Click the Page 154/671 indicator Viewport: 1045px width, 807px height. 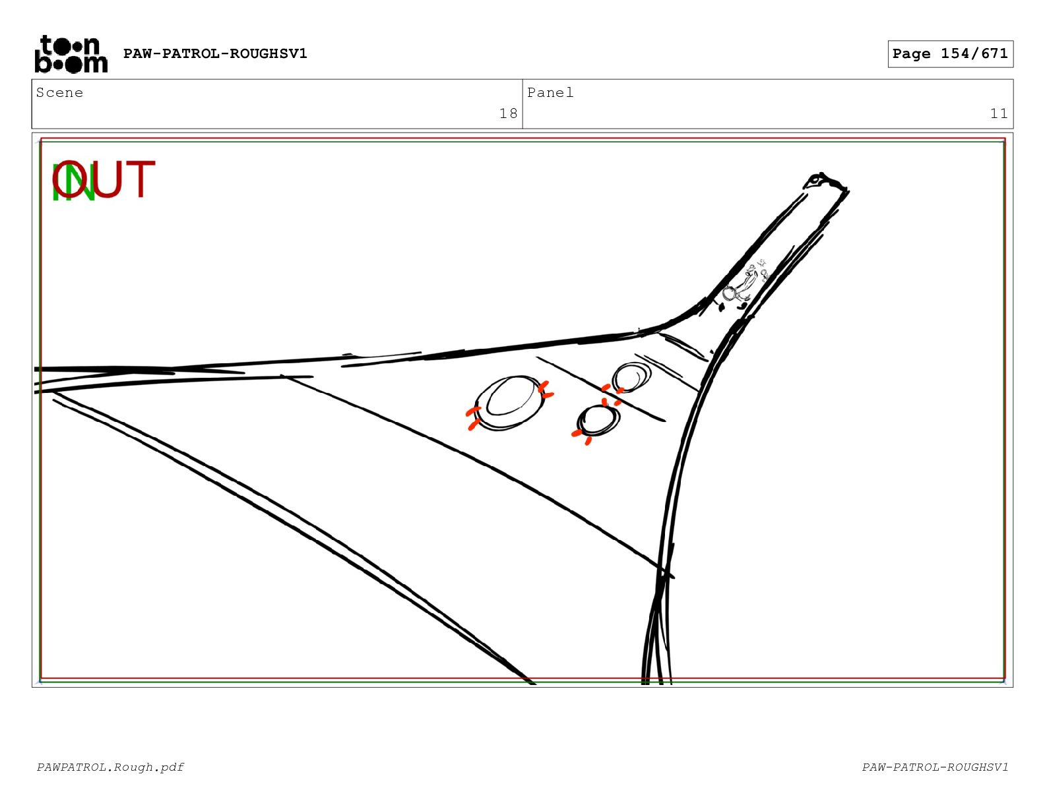coord(950,54)
